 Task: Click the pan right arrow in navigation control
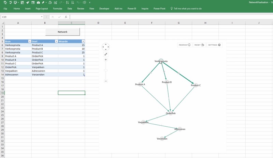pos(108,47)
